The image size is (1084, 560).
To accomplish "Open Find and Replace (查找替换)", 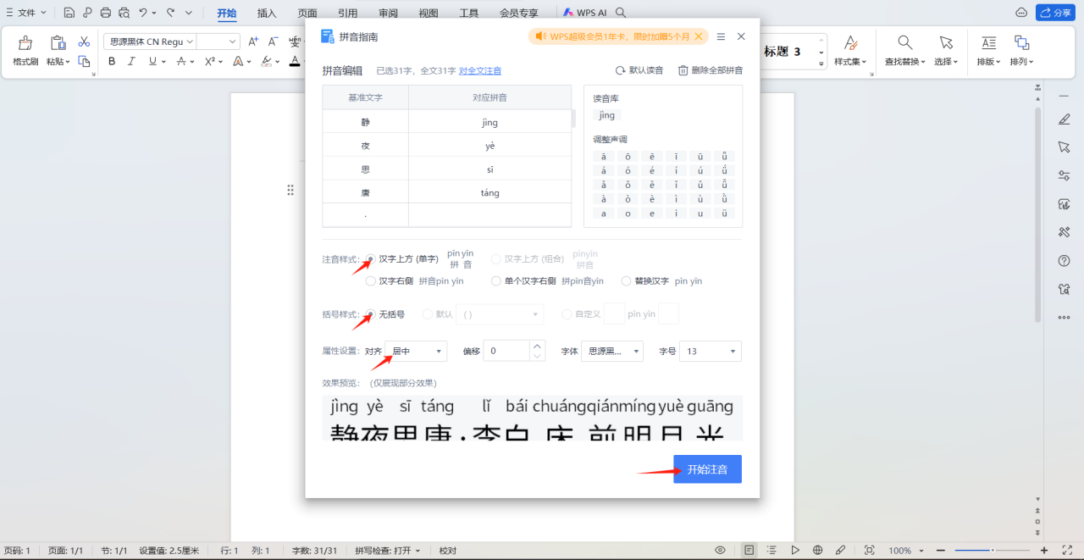I will pyautogui.click(x=904, y=51).
